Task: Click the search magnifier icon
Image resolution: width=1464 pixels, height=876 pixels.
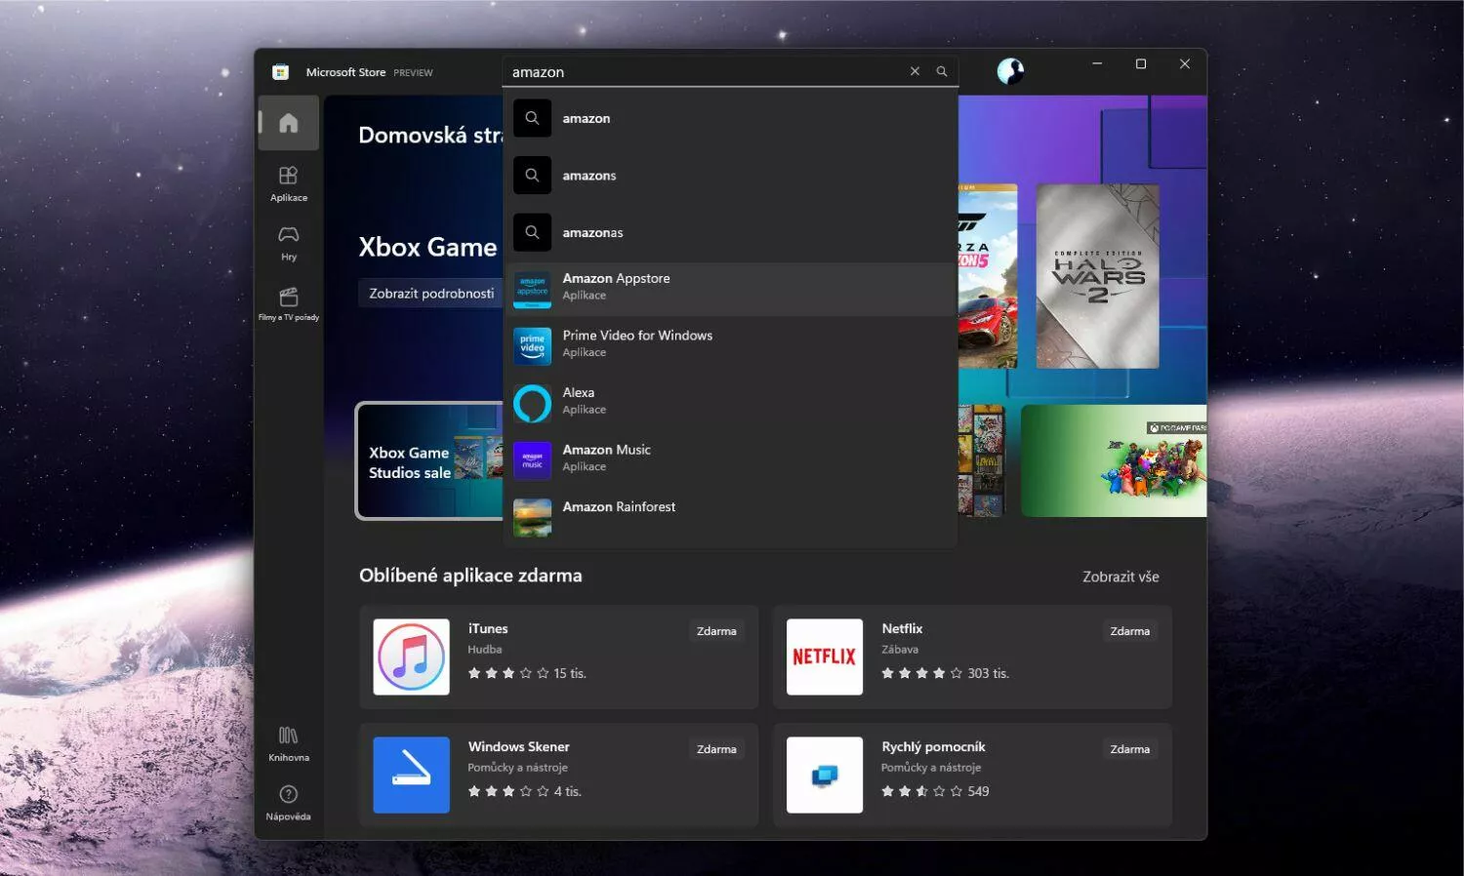Action: [x=942, y=71]
